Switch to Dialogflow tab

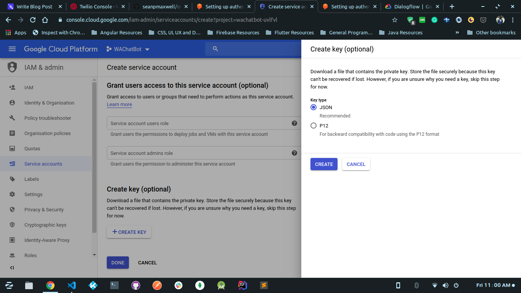pyautogui.click(x=412, y=6)
